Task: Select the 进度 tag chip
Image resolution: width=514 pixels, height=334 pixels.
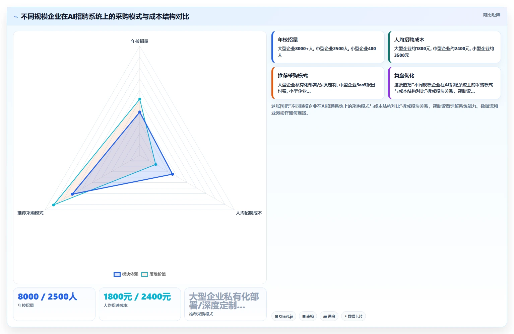Action: pyautogui.click(x=329, y=316)
